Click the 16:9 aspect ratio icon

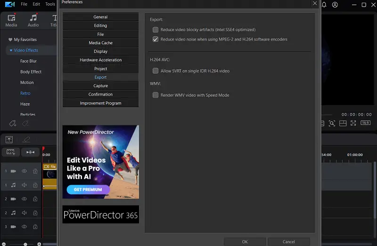point(365,123)
